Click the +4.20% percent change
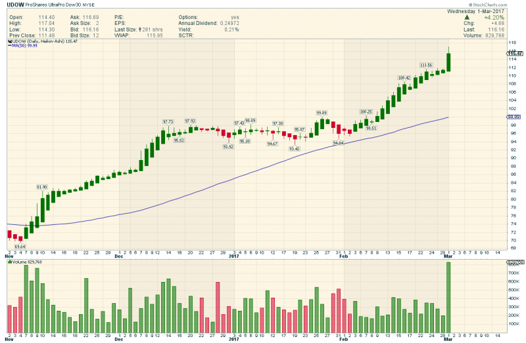Image resolution: width=526 pixels, height=343 pixels. (494, 18)
